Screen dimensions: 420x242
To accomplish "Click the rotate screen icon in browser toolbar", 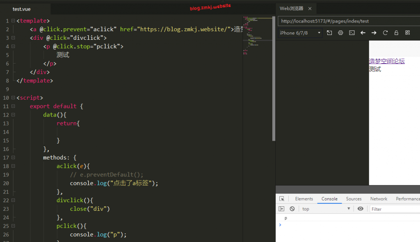I will tap(329, 33).
